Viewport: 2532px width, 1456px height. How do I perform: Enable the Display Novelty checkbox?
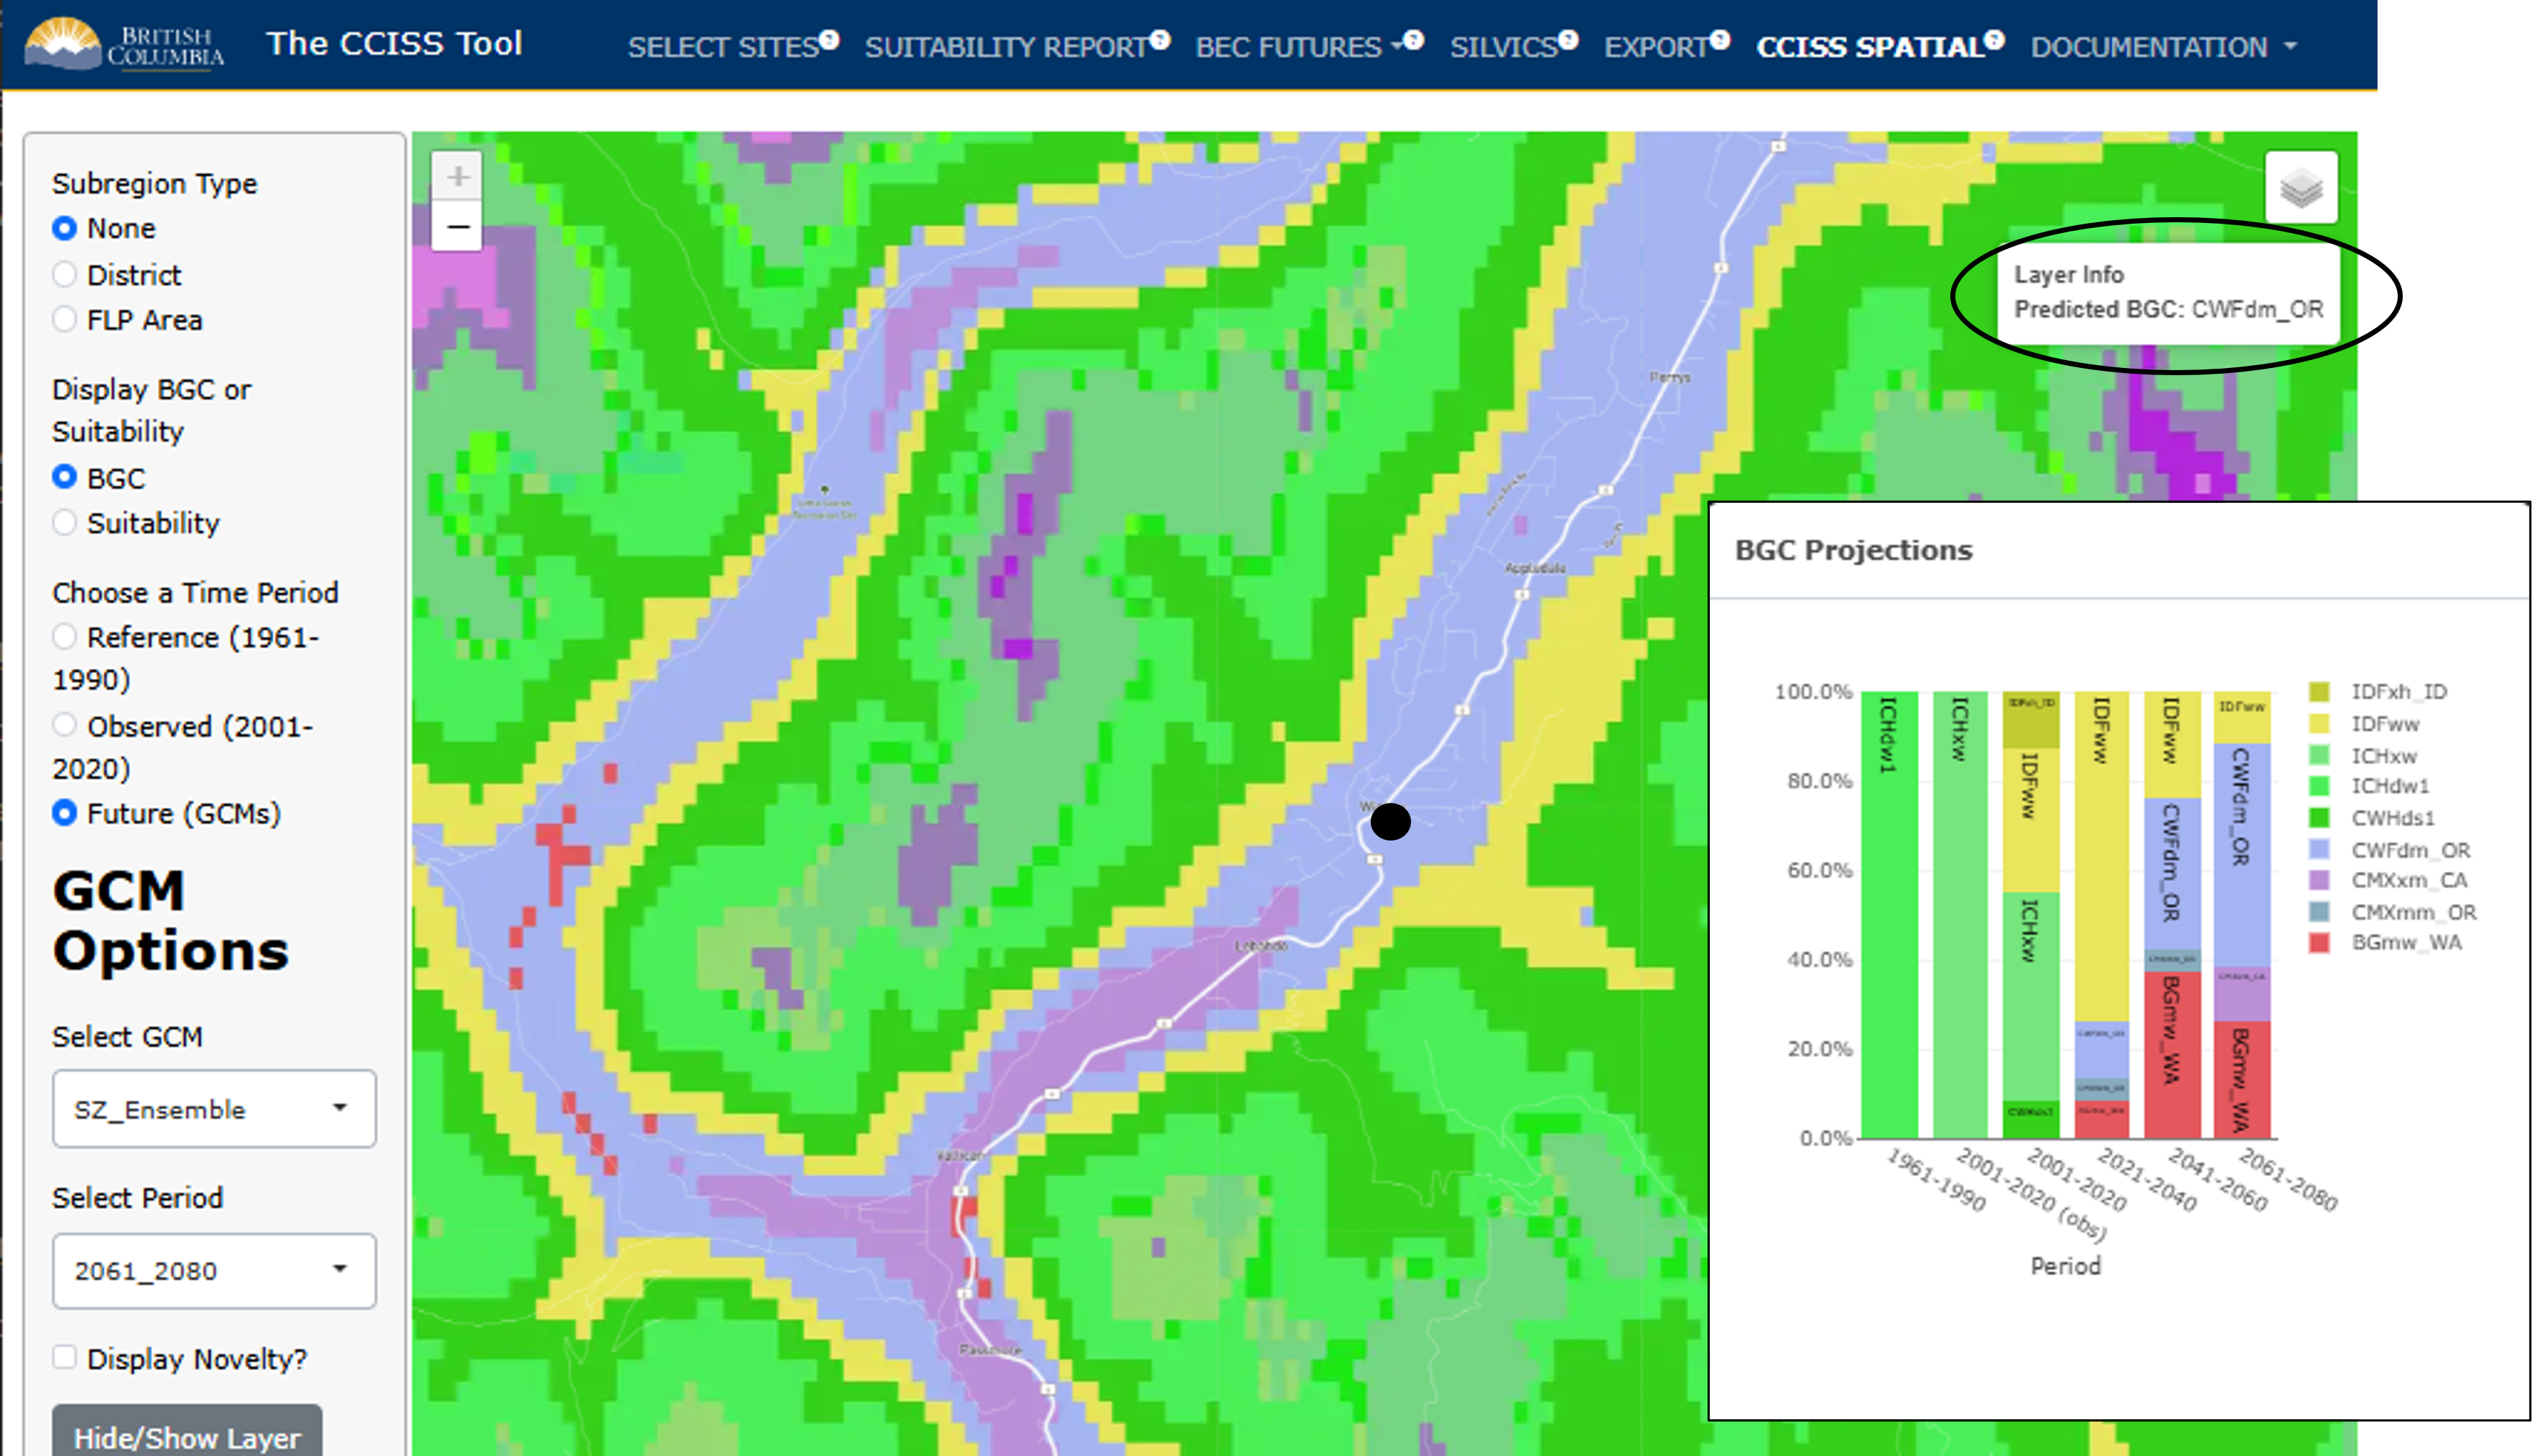click(x=64, y=1357)
